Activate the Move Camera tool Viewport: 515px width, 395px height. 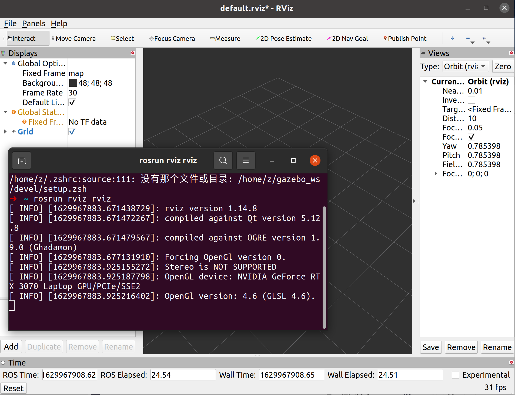(x=73, y=38)
